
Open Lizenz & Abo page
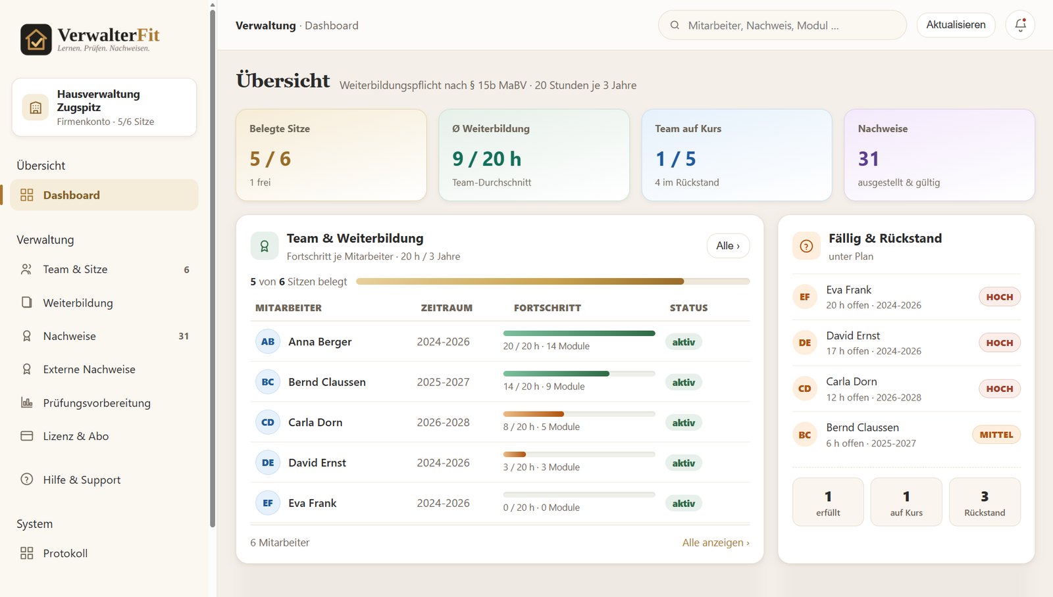pos(104,436)
